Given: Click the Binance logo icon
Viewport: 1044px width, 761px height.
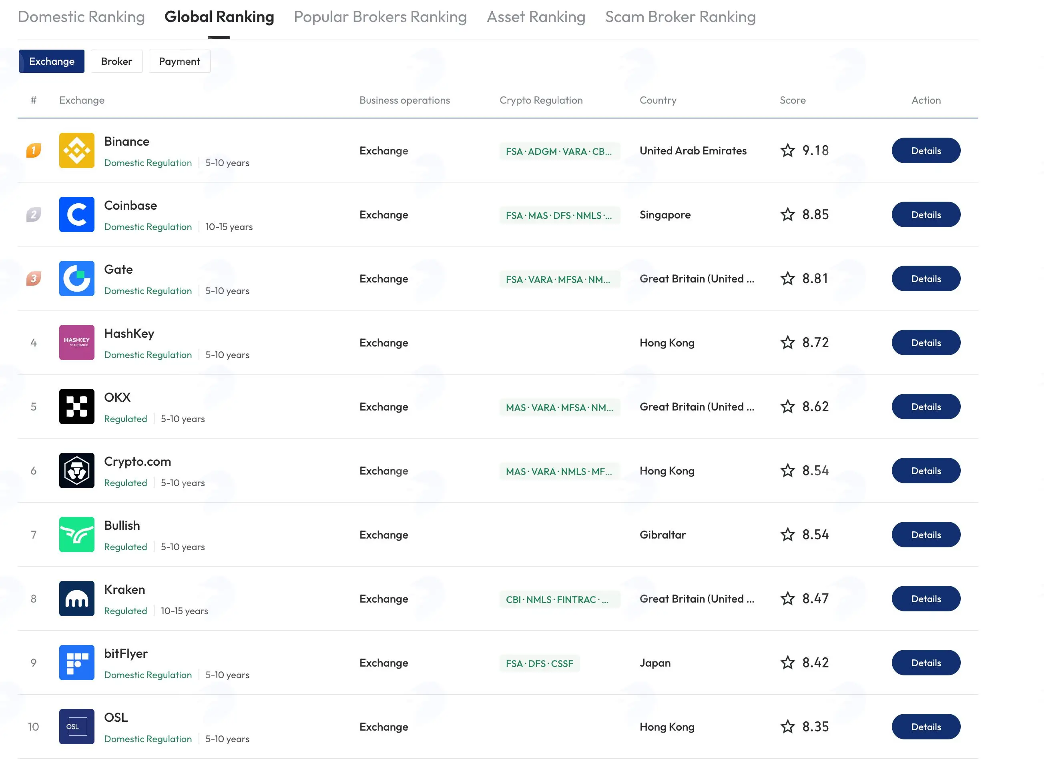Looking at the screenshot, I should pyautogui.click(x=76, y=150).
